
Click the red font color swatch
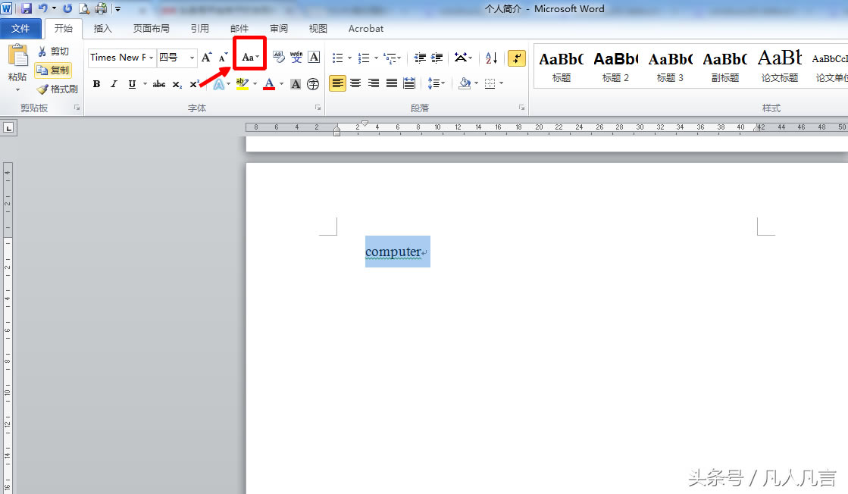pyautogui.click(x=269, y=84)
